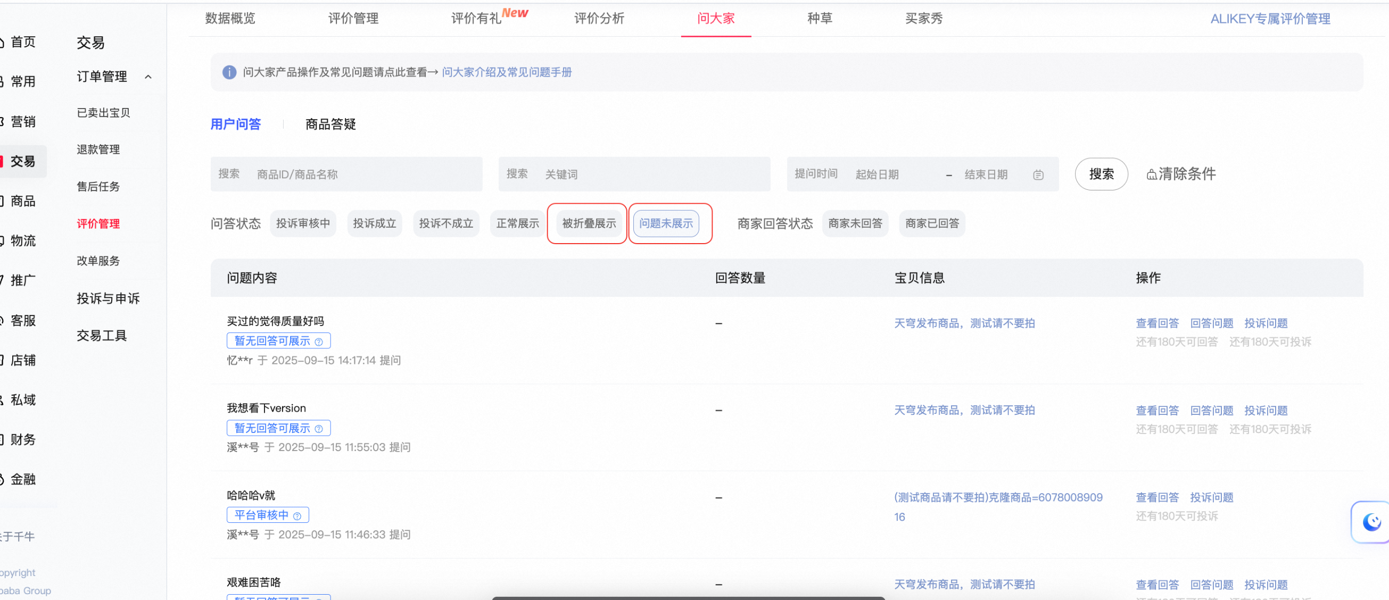Open 交易工具 menu section
Viewport: 1389px width, 600px height.
pos(101,336)
